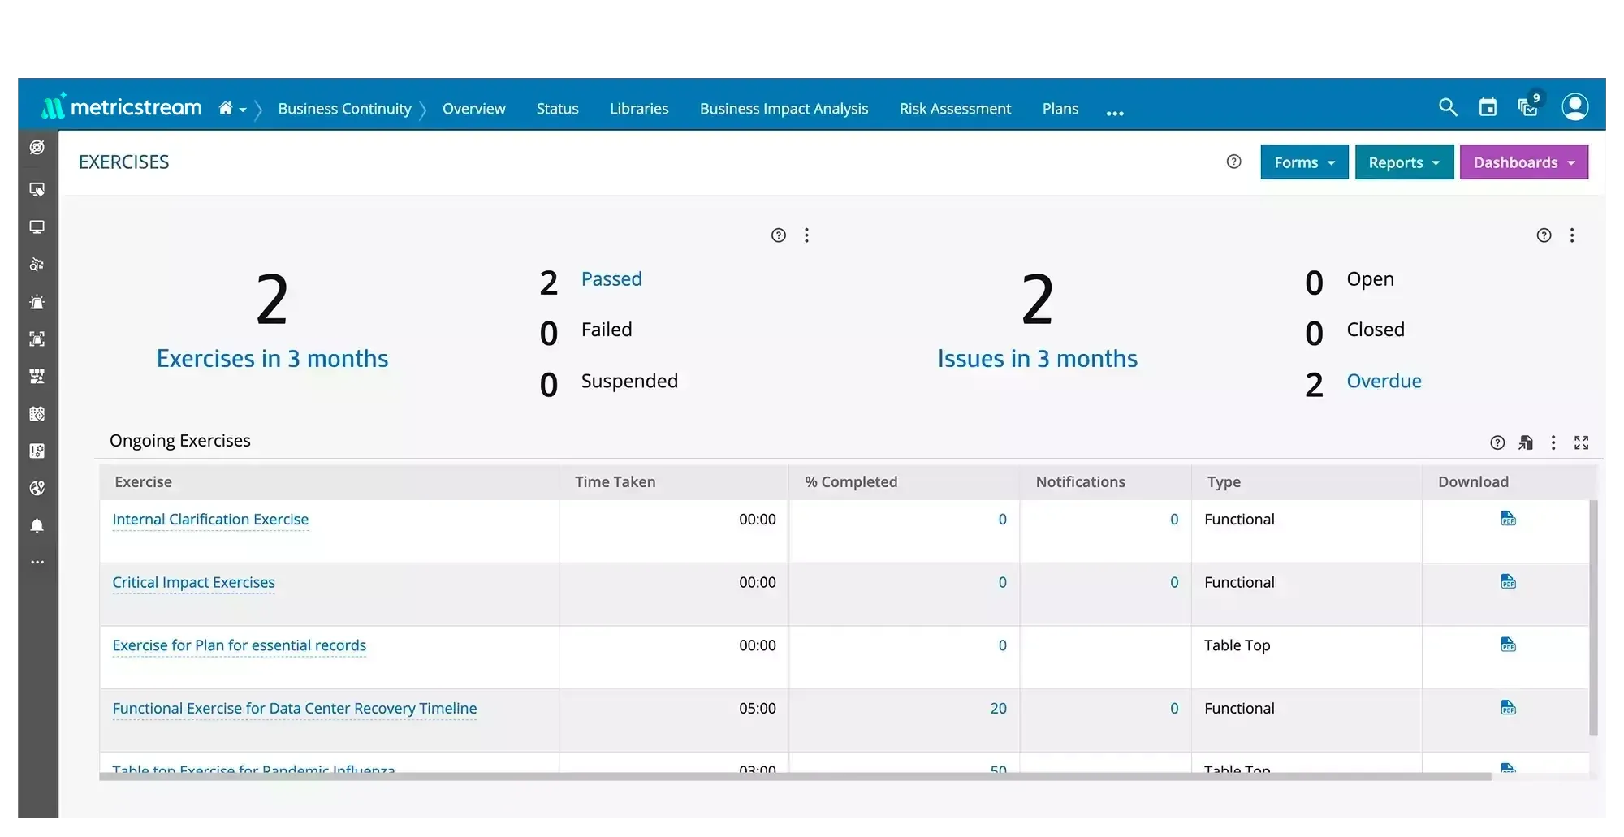Click the sidebar chart analysis icon

[37, 265]
